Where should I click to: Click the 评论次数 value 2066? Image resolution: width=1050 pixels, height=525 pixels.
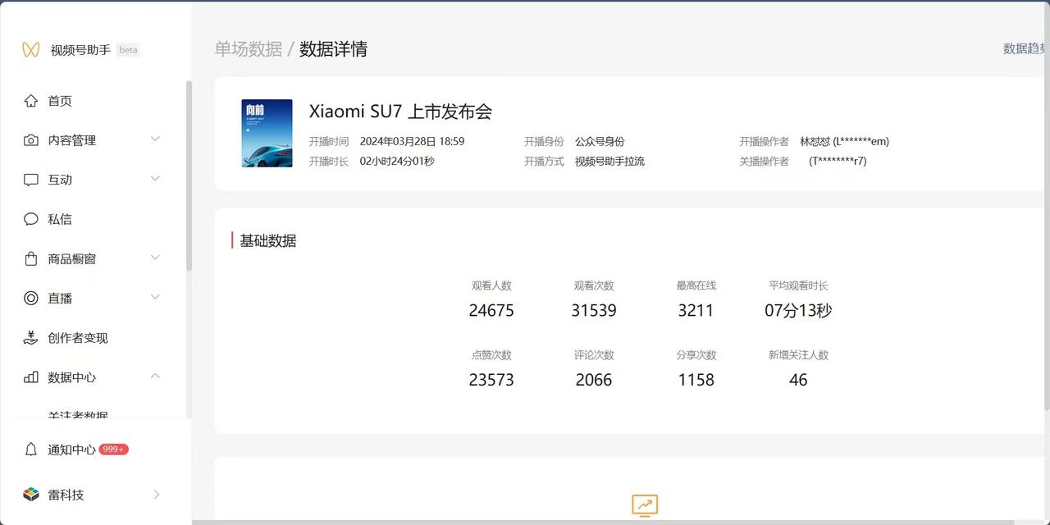[x=594, y=380]
